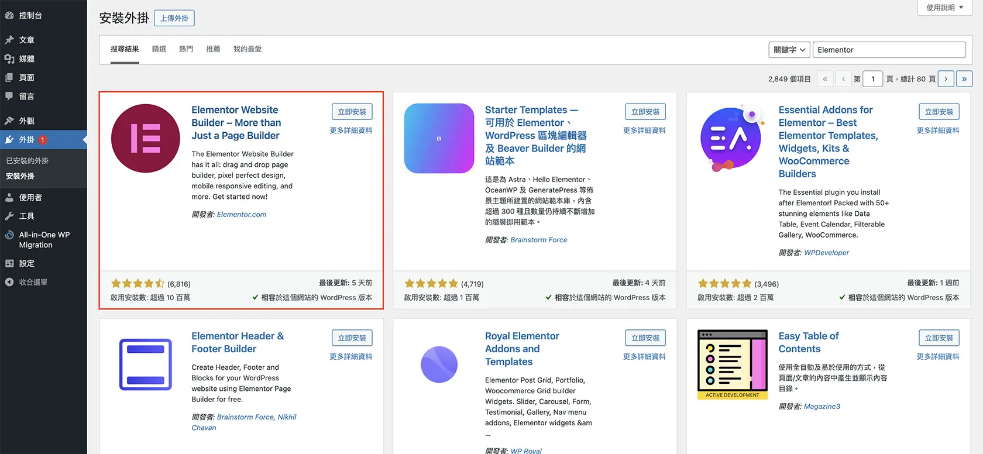
Task: Go to next page of results
Action: point(946,79)
